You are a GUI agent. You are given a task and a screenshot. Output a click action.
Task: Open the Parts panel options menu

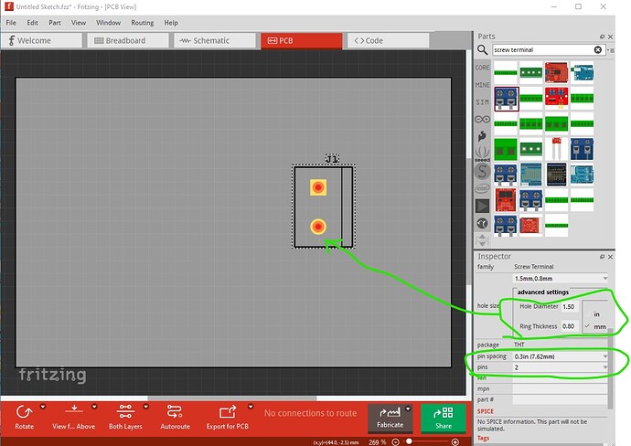click(x=611, y=50)
